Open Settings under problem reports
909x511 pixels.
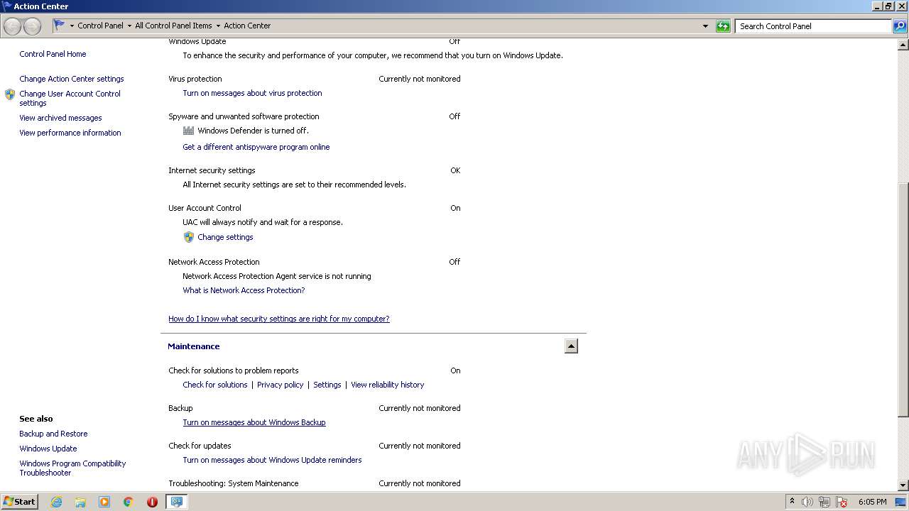click(x=327, y=385)
